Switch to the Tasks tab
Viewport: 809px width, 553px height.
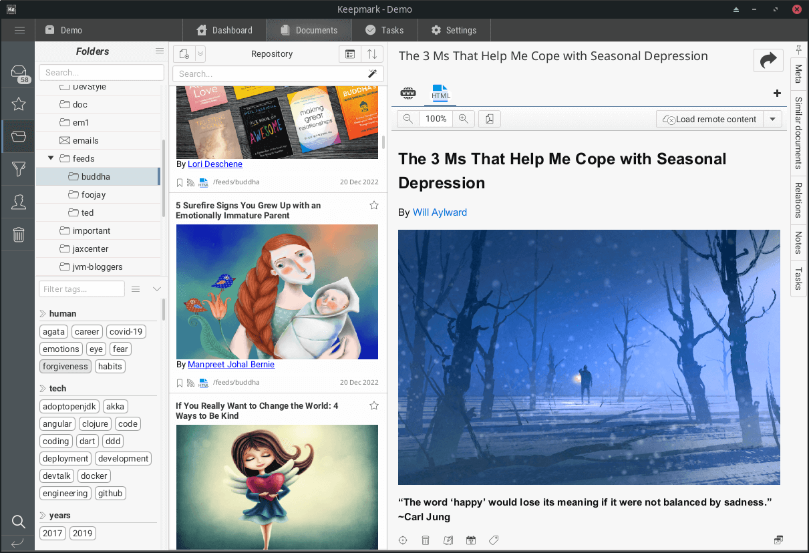384,30
